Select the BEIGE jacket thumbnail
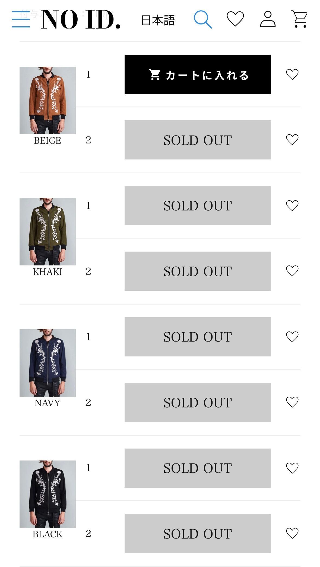Screen dimensions: 320x567 pos(47,101)
